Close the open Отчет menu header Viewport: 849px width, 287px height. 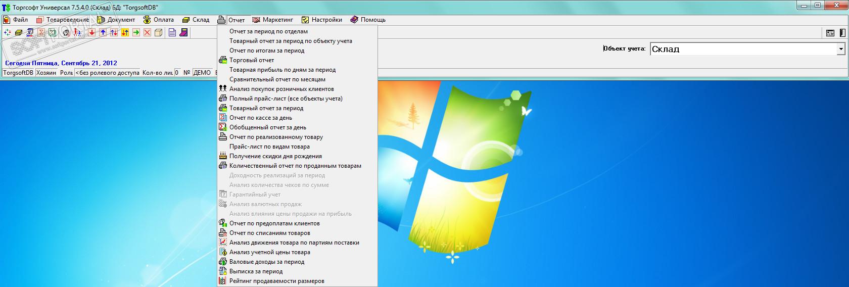coord(231,20)
